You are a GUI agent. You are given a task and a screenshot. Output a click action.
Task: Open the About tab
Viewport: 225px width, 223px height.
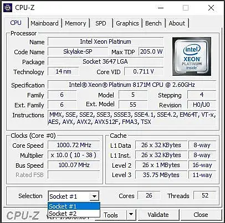[177, 23]
